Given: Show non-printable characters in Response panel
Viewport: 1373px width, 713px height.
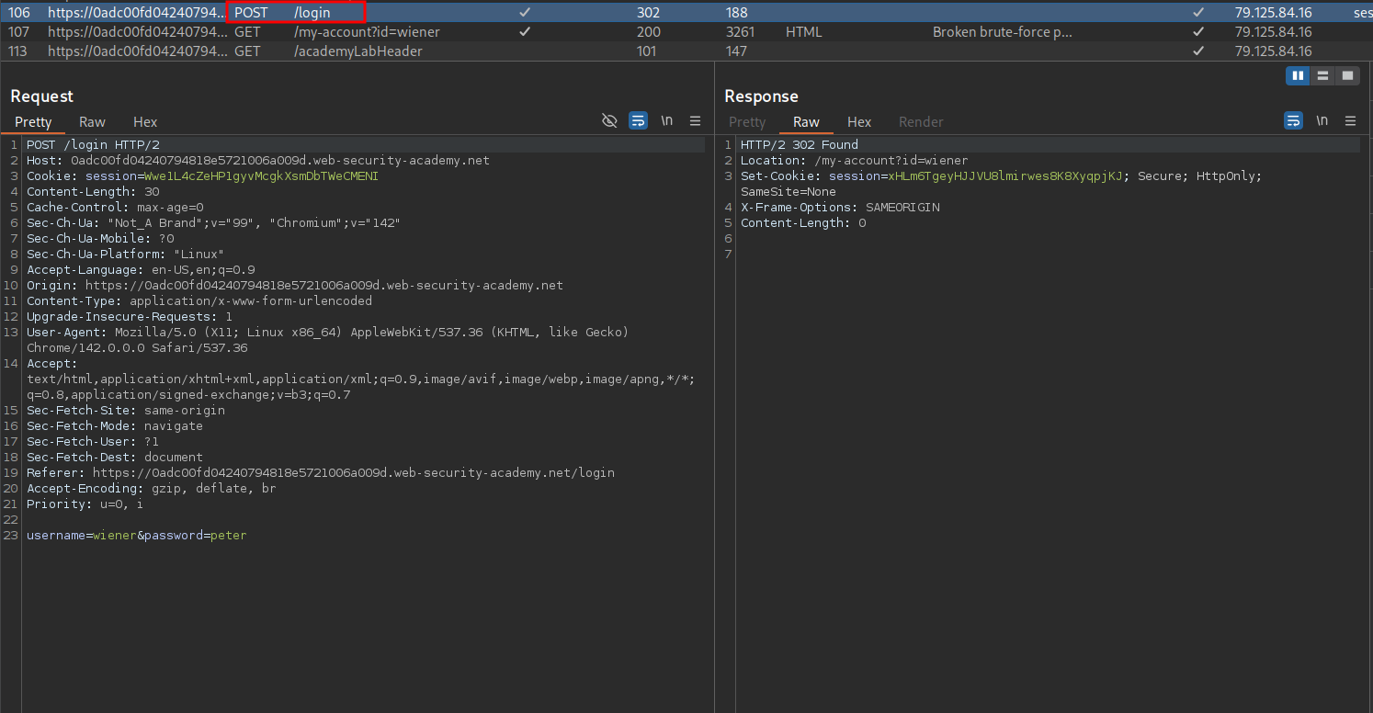Looking at the screenshot, I should point(1322,121).
